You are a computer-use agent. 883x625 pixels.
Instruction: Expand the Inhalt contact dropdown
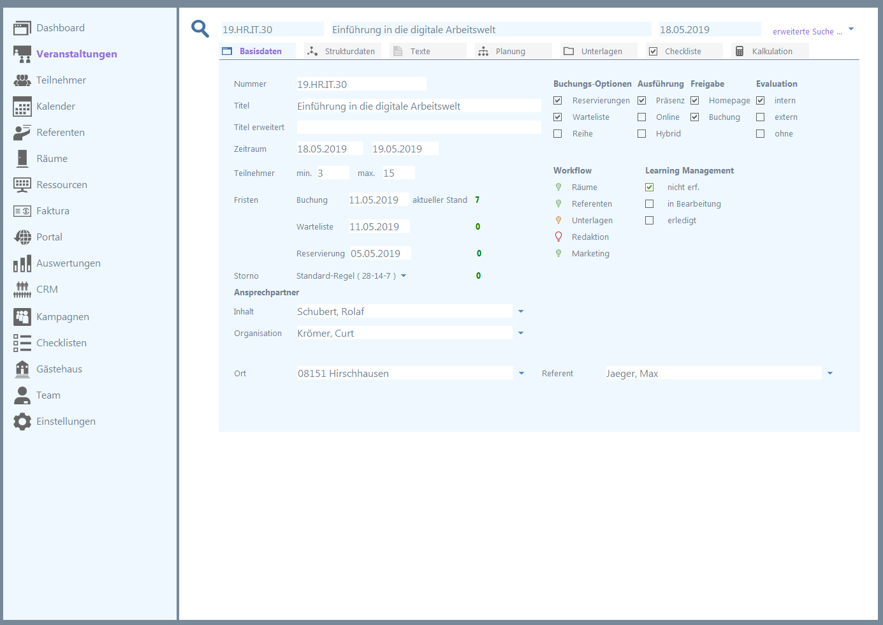pos(521,312)
